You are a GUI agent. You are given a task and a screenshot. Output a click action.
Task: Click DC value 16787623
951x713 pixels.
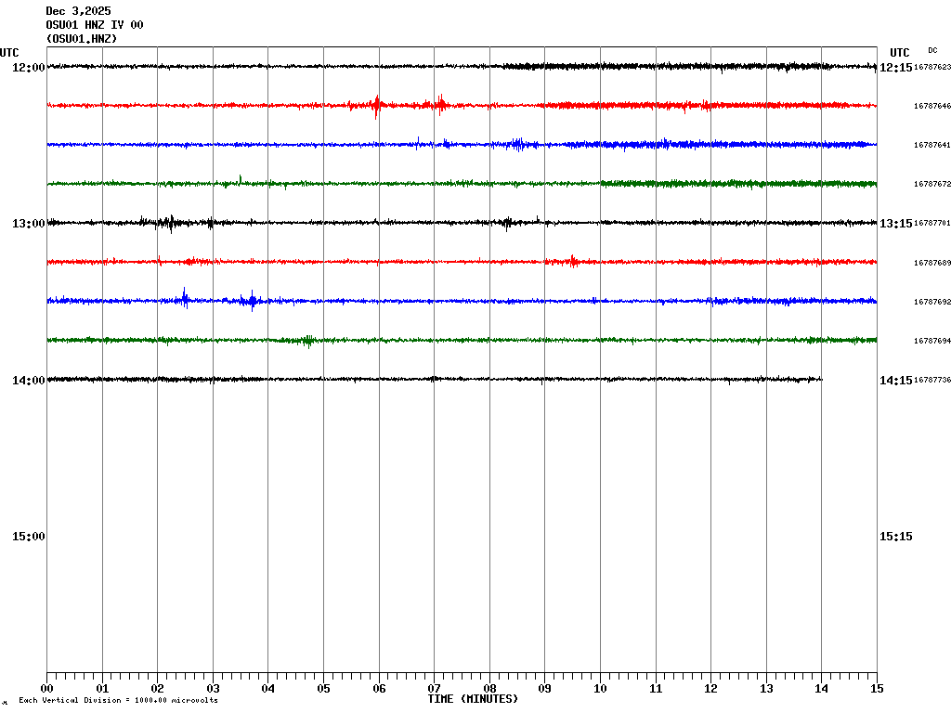(931, 68)
